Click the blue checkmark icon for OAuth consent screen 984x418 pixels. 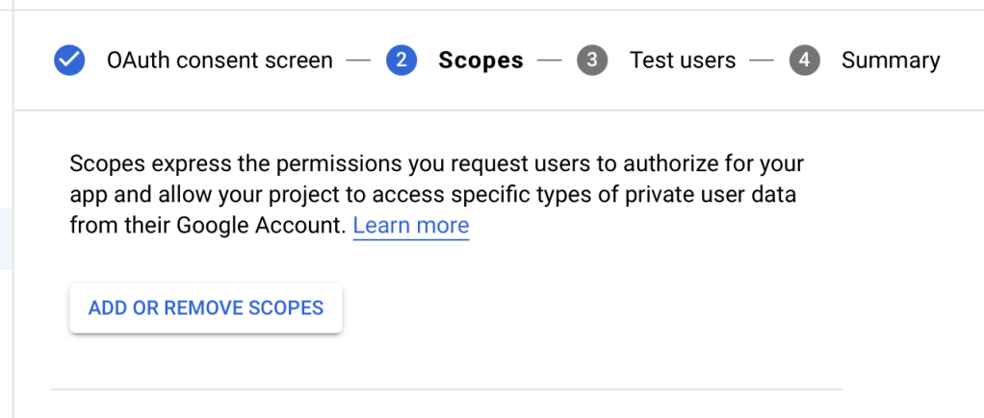pos(68,61)
